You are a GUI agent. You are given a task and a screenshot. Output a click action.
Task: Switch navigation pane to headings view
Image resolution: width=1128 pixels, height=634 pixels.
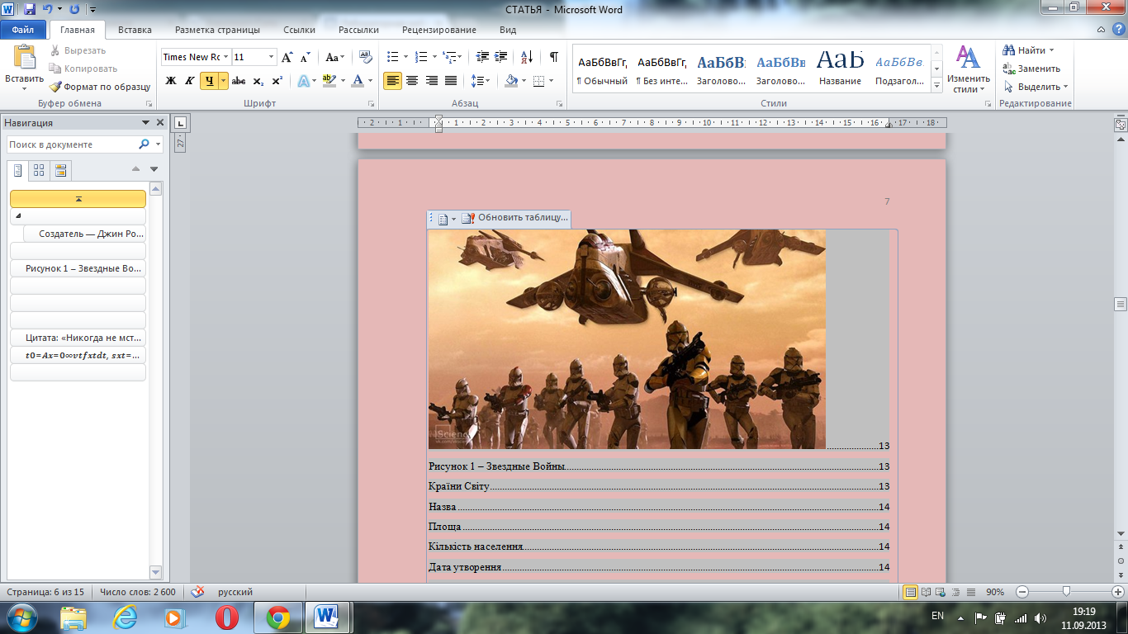[x=18, y=171]
